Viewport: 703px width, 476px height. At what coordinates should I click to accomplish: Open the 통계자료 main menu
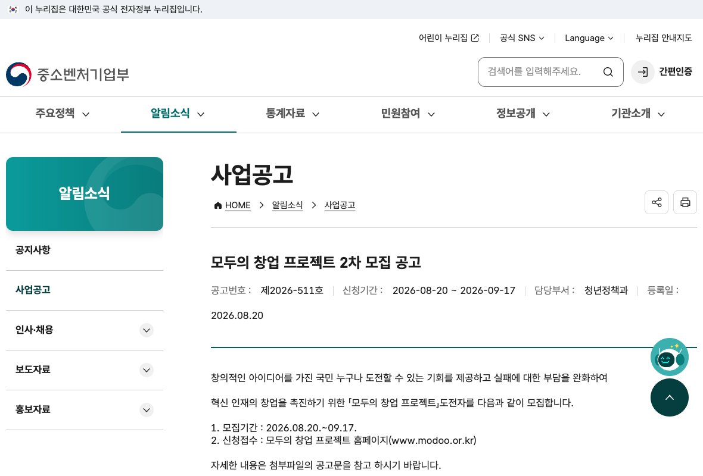293,114
